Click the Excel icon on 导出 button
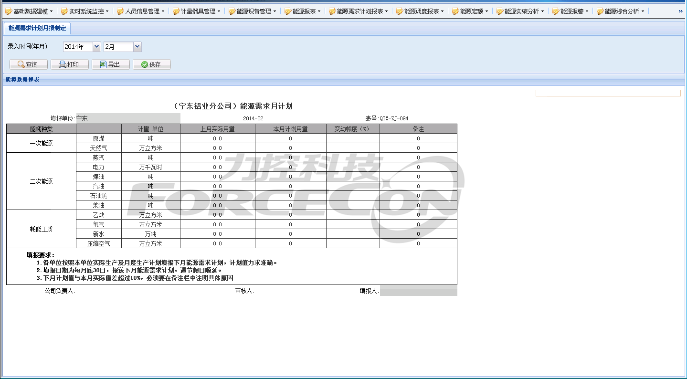This screenshot has height=379, width=687. (103, 64)
